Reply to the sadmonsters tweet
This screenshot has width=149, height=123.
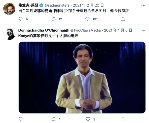21,19
